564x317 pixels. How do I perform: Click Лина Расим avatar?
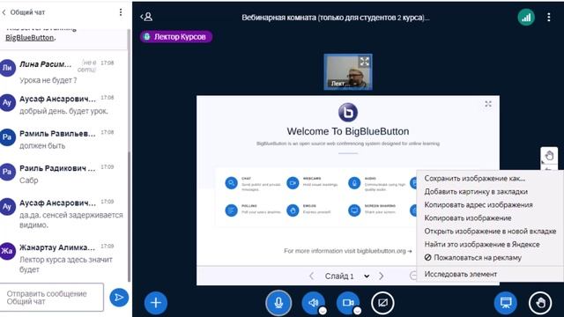7,68
